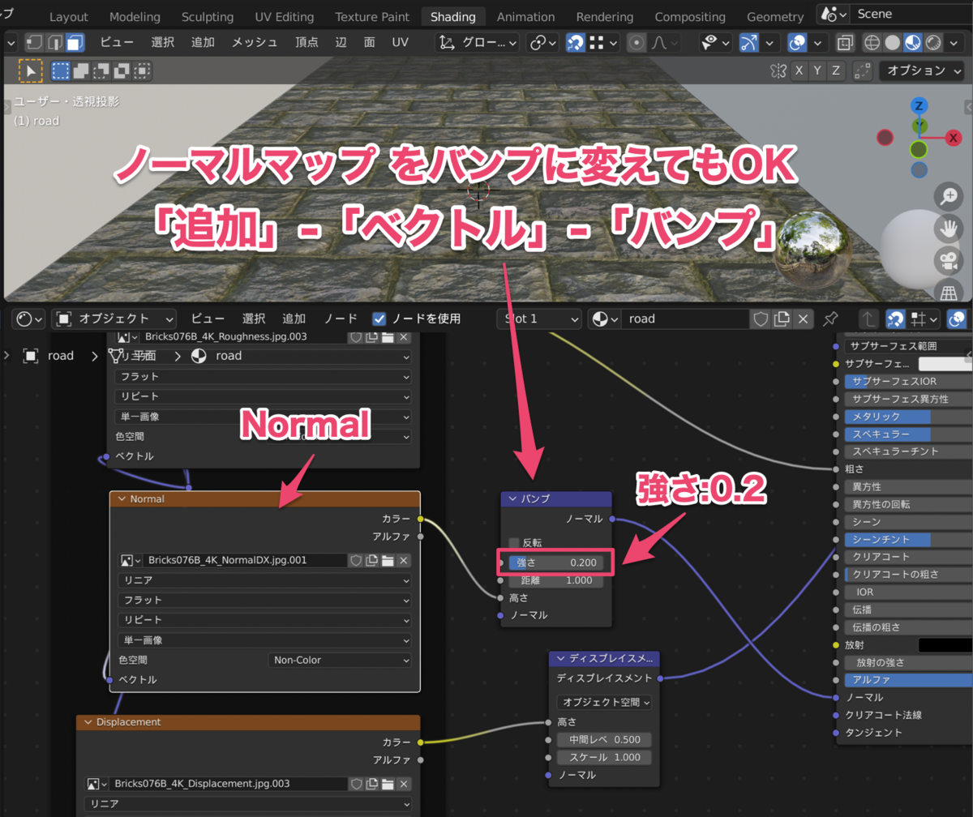Switch to the Animation workspace tab

point(525,16)
